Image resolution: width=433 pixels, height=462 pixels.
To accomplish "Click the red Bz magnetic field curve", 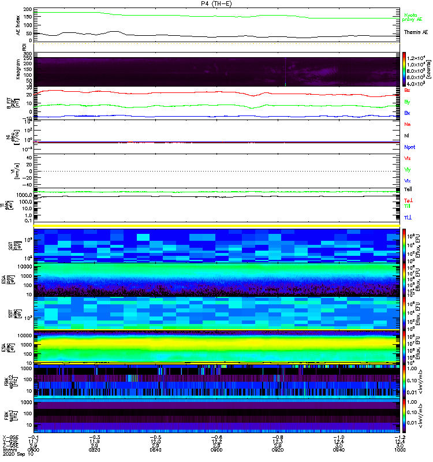I will click(x=216, y=92).
